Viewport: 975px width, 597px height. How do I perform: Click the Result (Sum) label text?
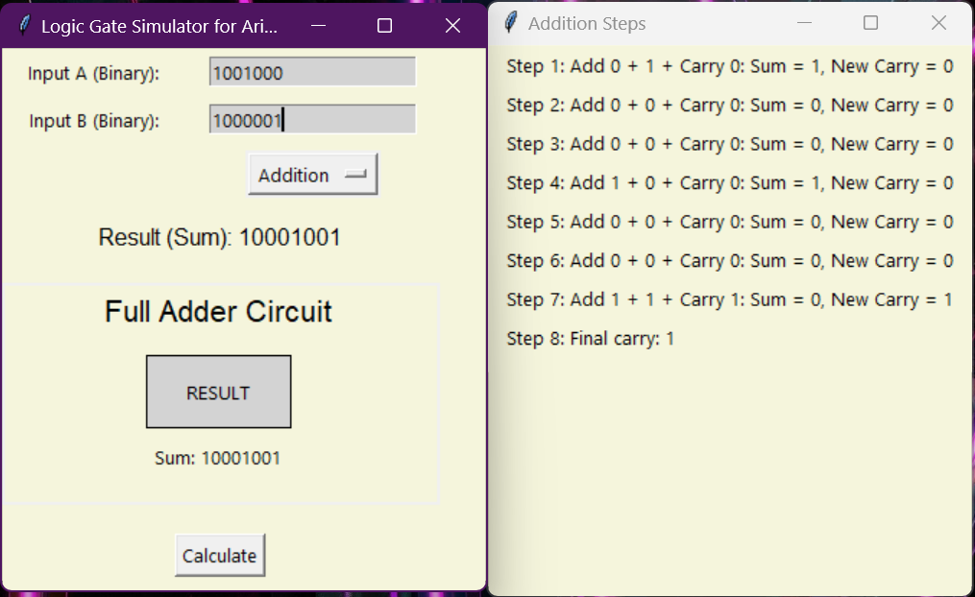(219, 237)
